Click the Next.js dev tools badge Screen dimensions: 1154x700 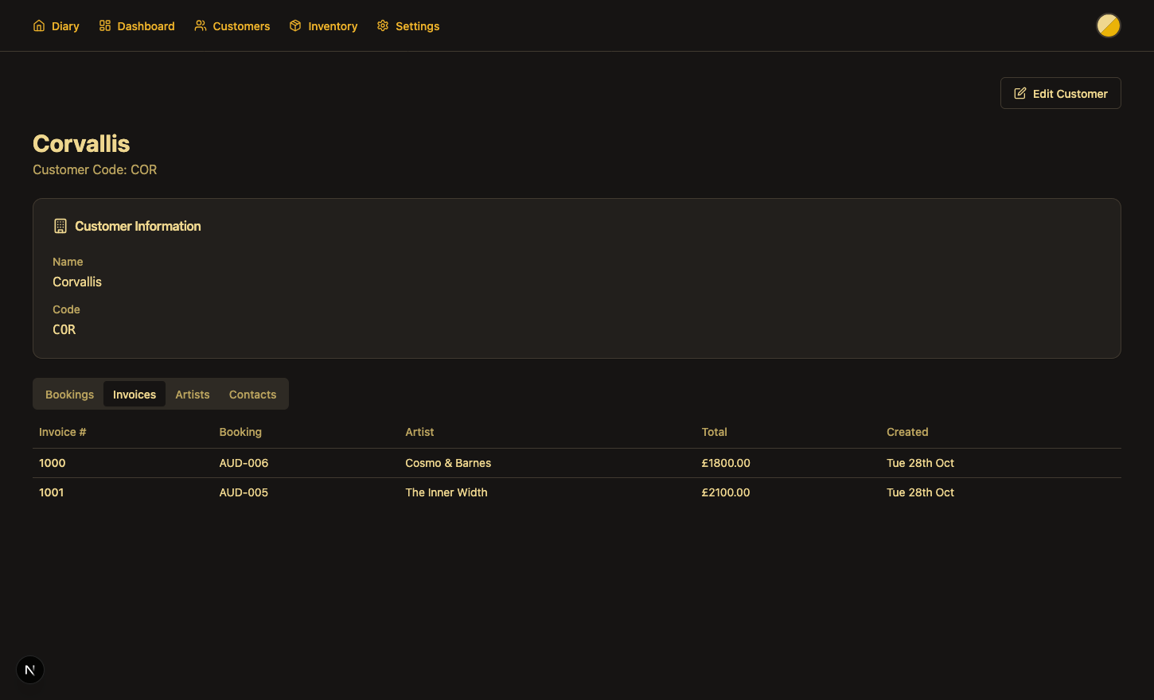point(30,670)
